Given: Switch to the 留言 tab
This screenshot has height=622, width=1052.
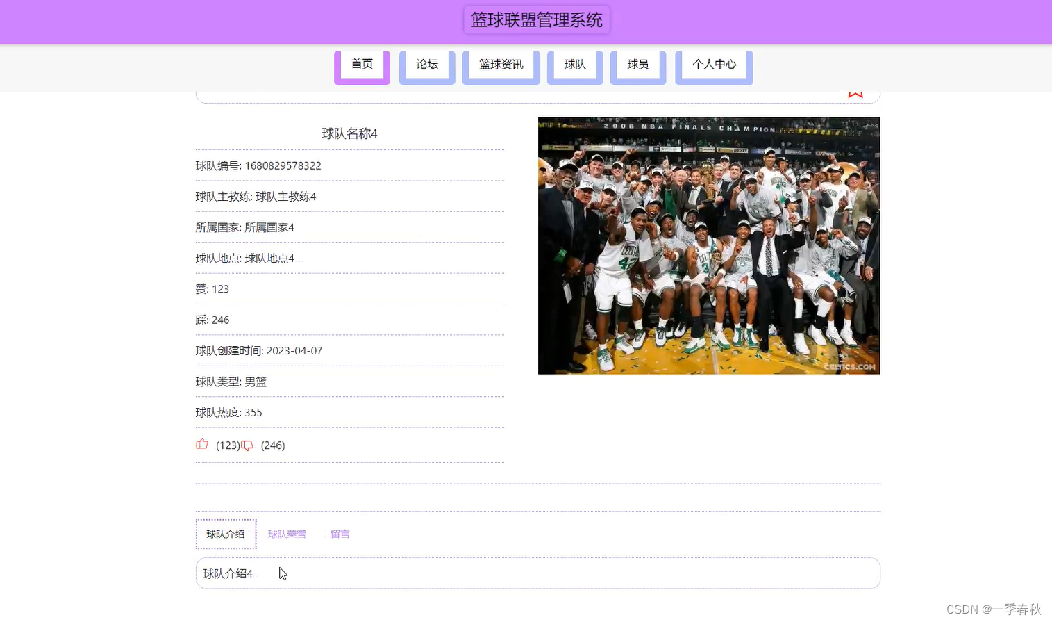Looking at the screenshot, I should click(340, 534).
